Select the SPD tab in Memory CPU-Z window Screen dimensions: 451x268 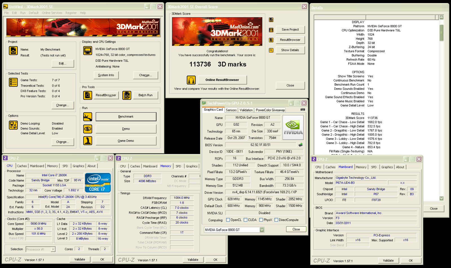178,166
